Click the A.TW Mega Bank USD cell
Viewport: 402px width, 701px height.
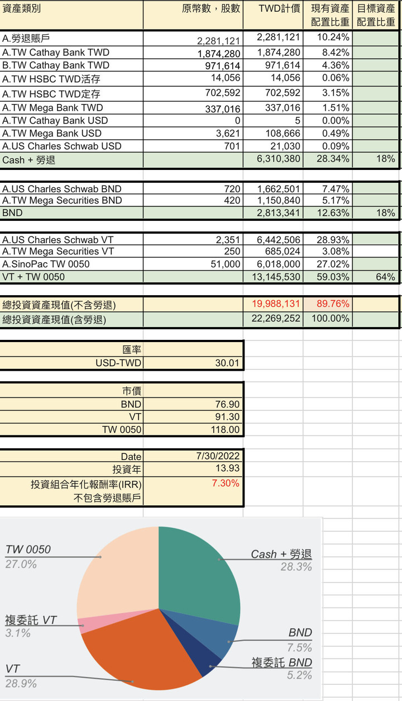71,133
